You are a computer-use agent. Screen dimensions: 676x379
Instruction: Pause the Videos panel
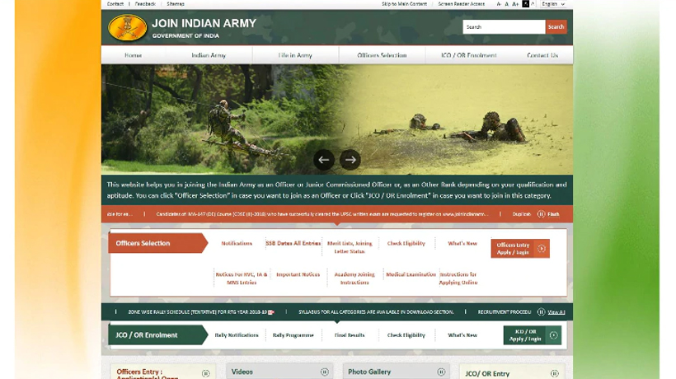point(324,372)
